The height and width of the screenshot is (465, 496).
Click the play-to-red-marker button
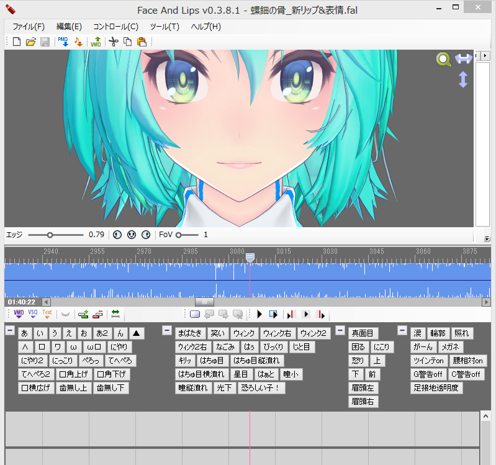[291, 314]
